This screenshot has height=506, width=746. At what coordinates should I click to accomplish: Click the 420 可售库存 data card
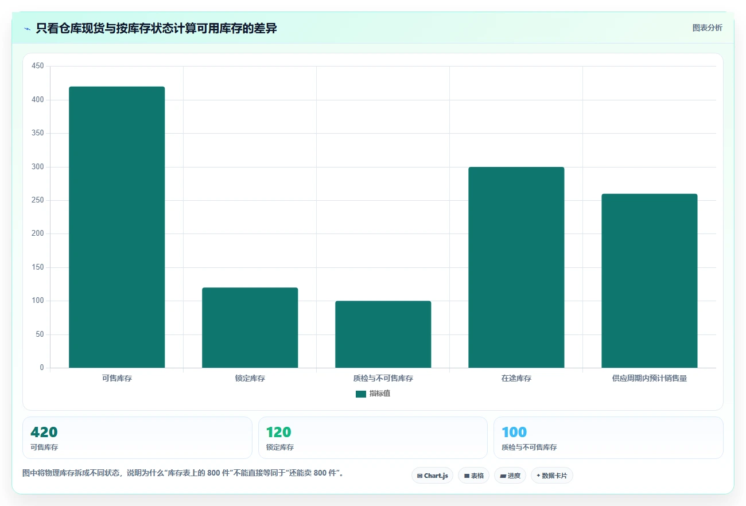pyautogui.click(x=137, y=438)
